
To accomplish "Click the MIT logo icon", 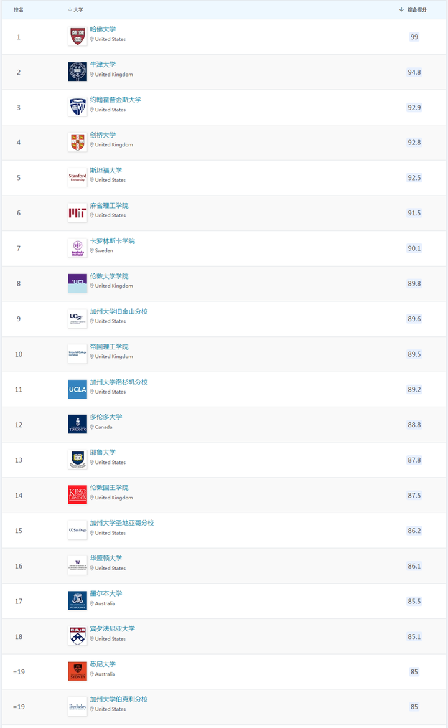I will [77, 213].
